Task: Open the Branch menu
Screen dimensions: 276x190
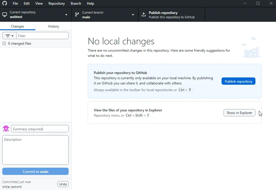Action: pyautogui.click(x=76, y=3)
